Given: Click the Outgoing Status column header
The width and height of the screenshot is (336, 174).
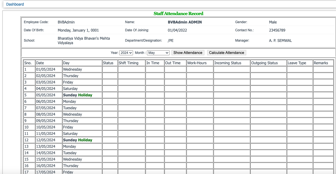Looking at the screenshot, I should 269,63.
